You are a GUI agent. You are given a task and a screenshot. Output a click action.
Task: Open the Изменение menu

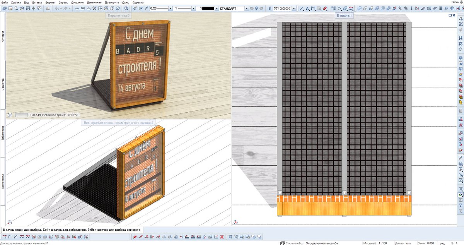click(x=94, y=2)
